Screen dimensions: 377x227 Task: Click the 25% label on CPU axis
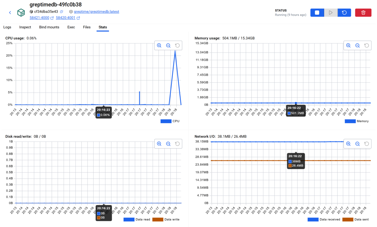pyautogui.click(x=9, y=43)
